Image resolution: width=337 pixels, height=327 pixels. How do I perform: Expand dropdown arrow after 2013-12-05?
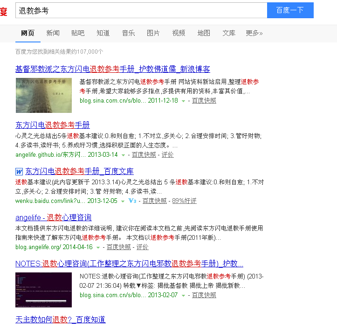tap(123, 202)
